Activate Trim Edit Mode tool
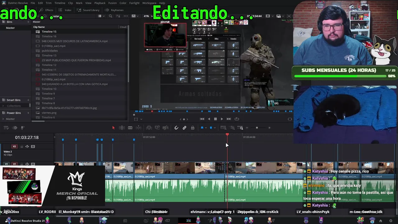 [122, 128]
